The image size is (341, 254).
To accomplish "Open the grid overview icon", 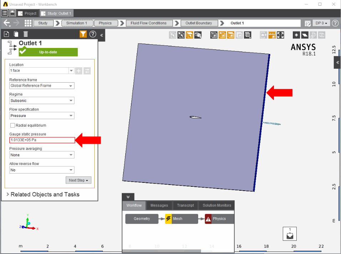I will tap(28, 23).
